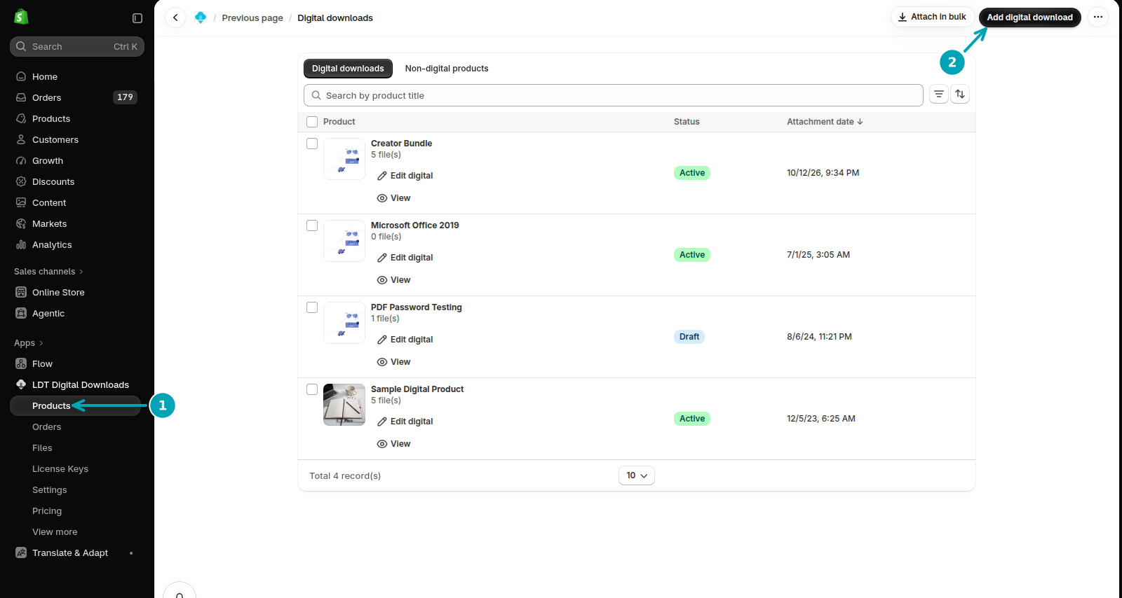
Task: Click the Shopify logo icon
Action: (x=21, y=17)
